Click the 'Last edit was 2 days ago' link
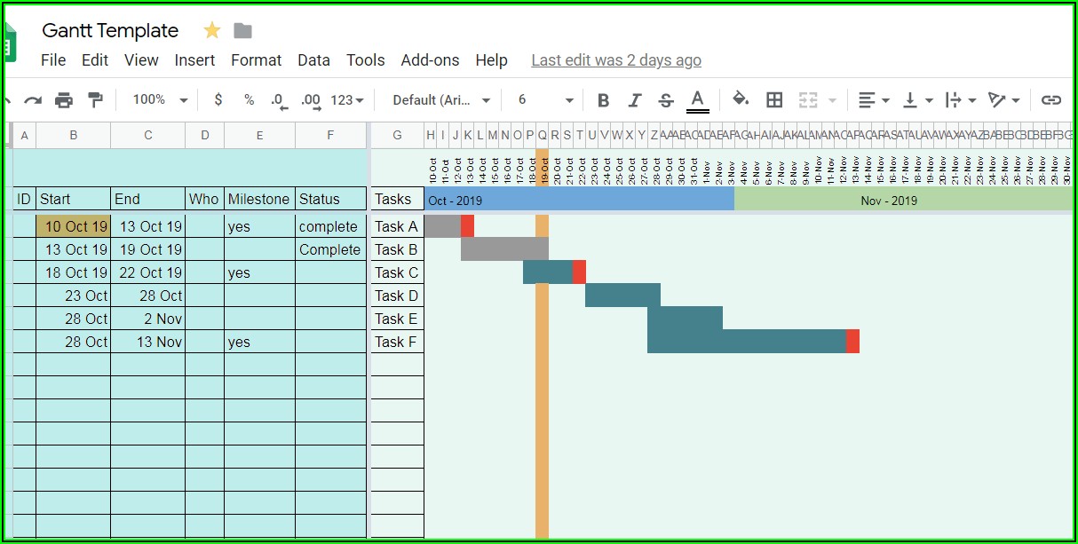 click(615, 60)
